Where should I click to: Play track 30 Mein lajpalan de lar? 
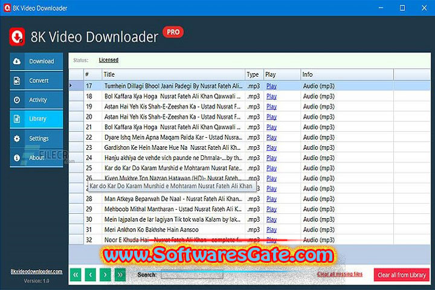pyautogui.click(x=271, y=219)
